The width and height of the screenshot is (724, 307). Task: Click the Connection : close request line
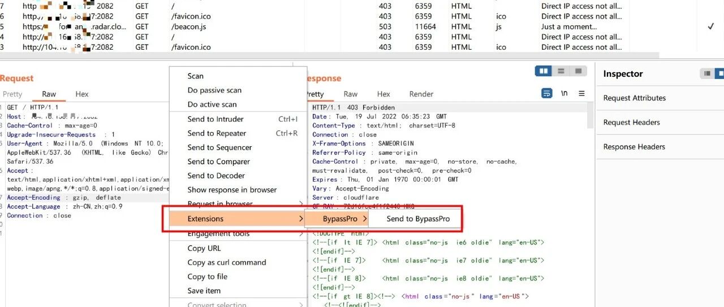pyautogui.click(x=39, y=216)
